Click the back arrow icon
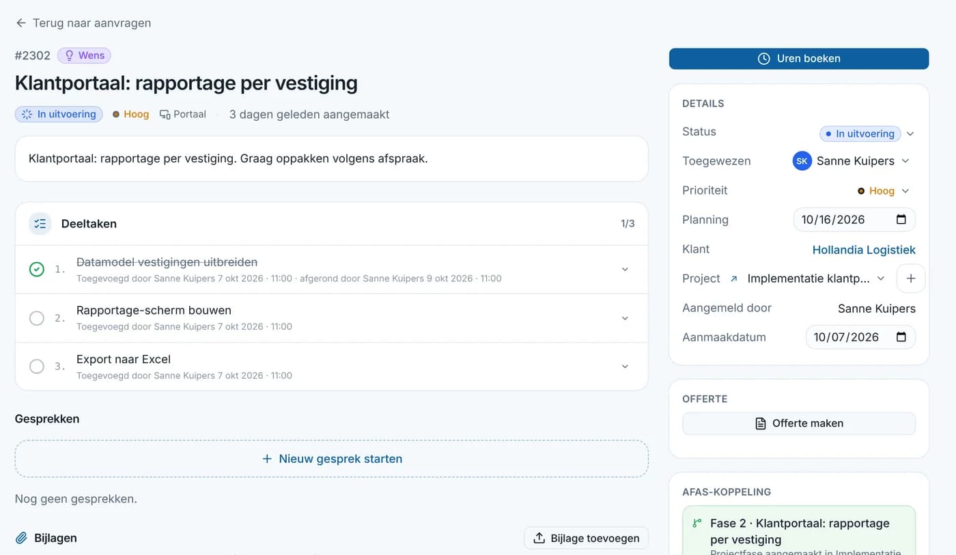 point(21,23)
